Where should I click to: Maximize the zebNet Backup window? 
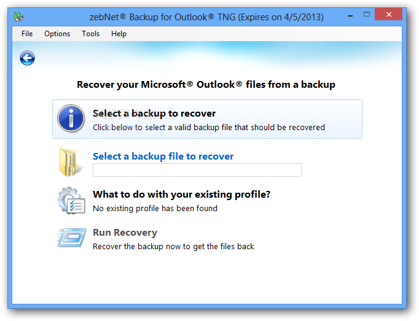point(367,14)
